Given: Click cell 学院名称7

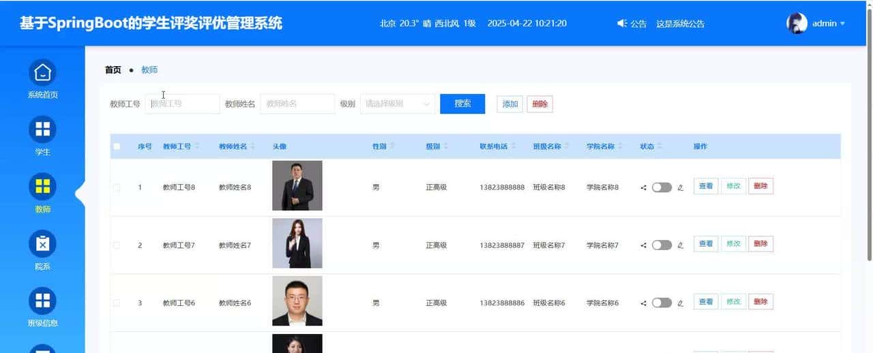Looking at the screenshot, I should pos(602,245).
